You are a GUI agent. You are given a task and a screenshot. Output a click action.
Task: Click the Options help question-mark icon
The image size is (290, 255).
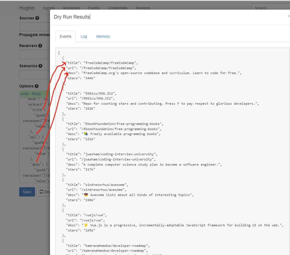tap(37, 86)
